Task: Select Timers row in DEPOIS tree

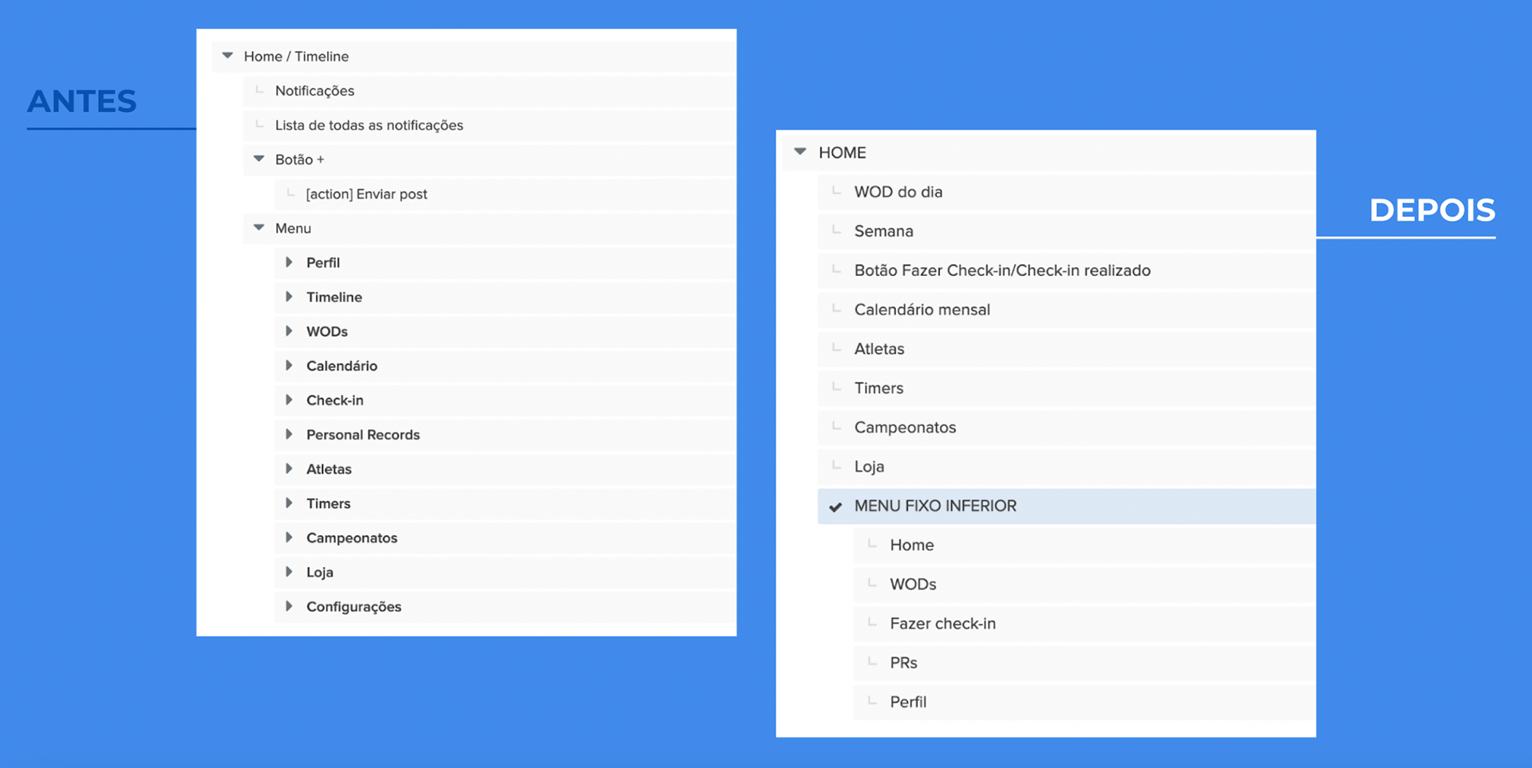Action: (x=1066, y=388)
